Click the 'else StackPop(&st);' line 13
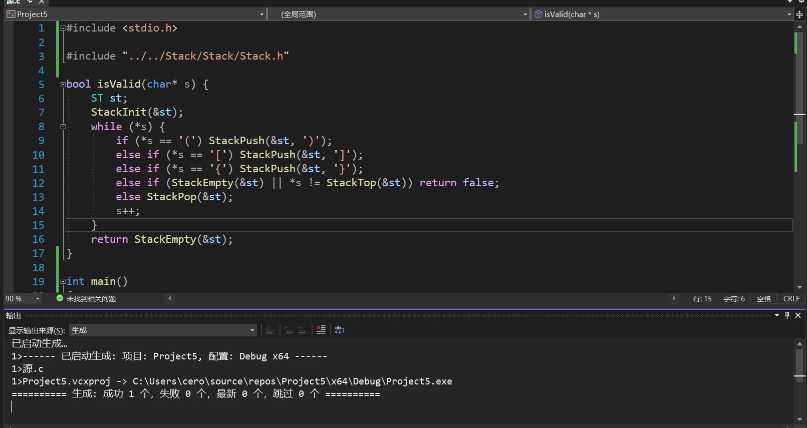807x428 pixels. [174, 197]
